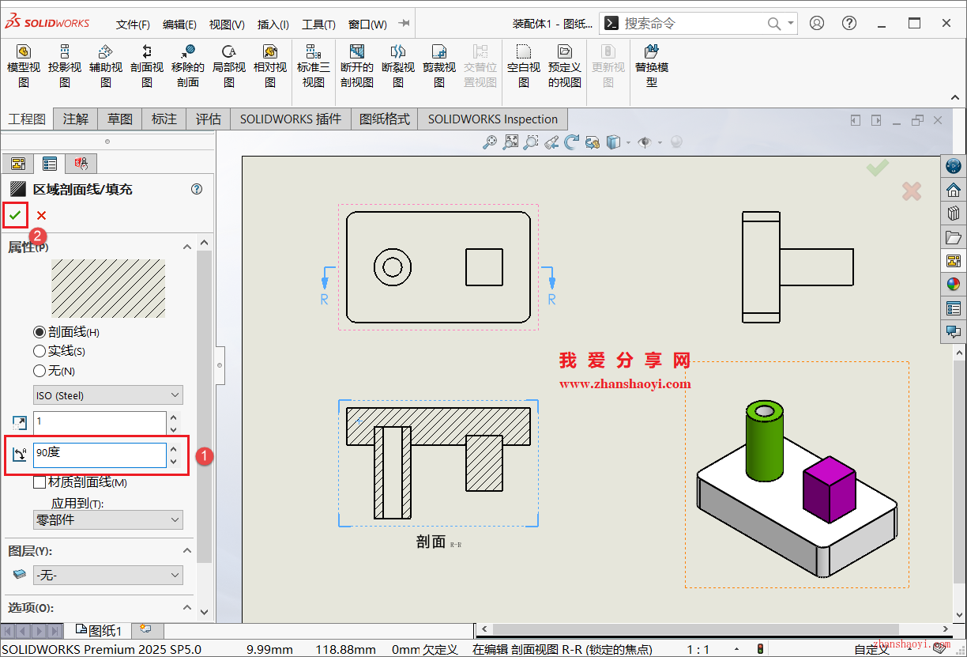Open the Tools (工具) menu
This screenshot has height=657, width=967.
pos(318,25)
